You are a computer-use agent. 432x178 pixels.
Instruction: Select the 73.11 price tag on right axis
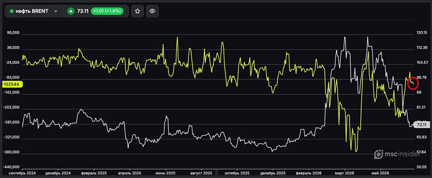coord(421,125)
